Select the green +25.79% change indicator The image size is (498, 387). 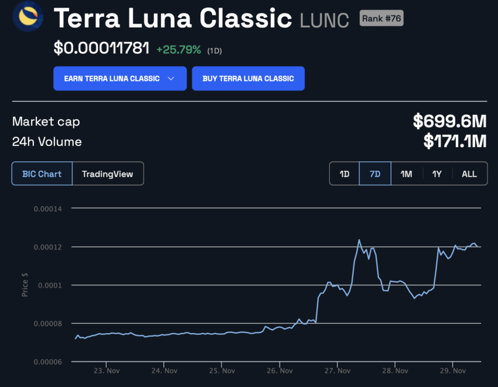point(179,48)
